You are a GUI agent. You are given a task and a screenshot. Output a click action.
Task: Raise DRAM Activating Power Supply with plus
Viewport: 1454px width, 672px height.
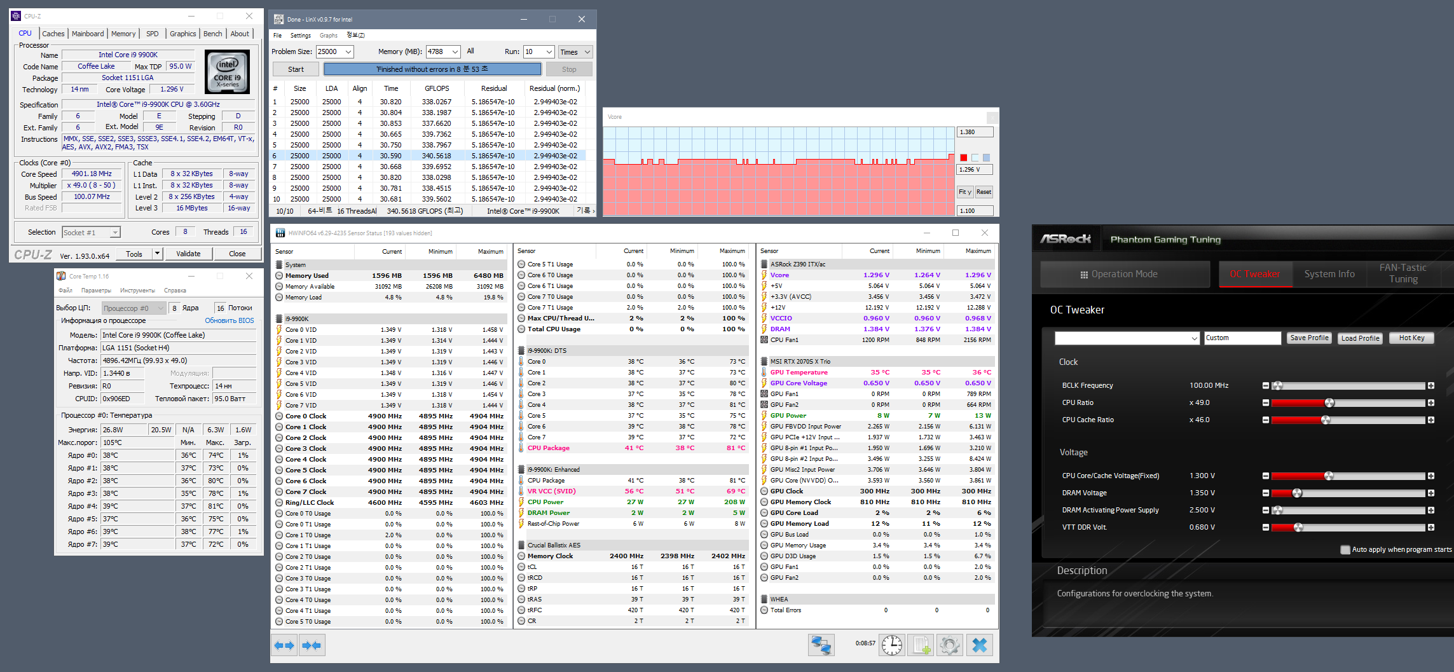click(1430, 511)
